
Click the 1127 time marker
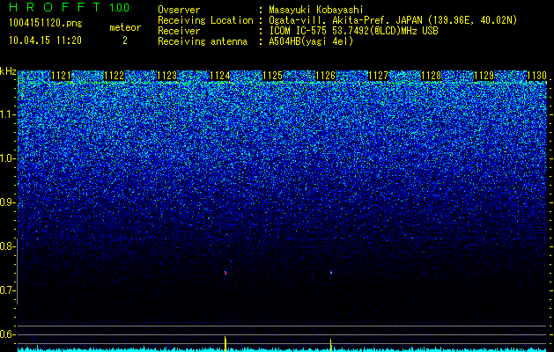coord(379,76)
